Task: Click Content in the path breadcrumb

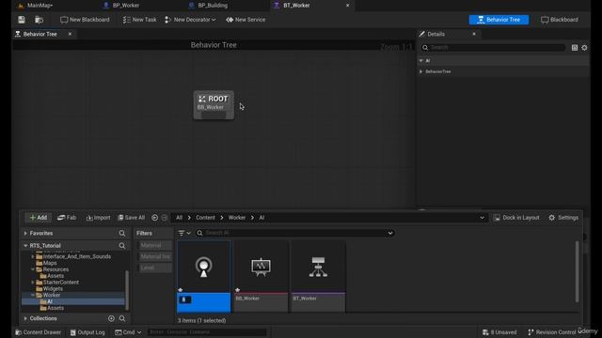Action: (x=205, y=218)
